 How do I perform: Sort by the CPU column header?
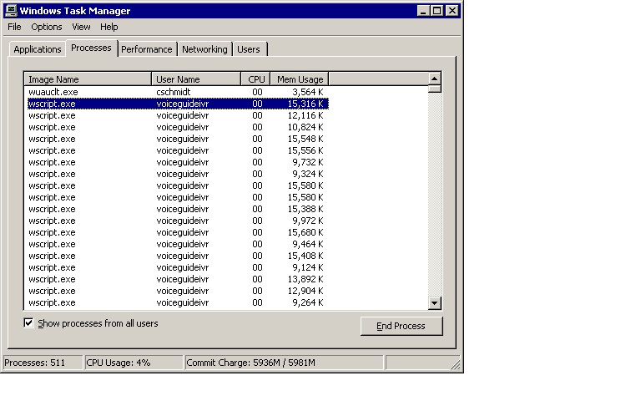(256, 79)
